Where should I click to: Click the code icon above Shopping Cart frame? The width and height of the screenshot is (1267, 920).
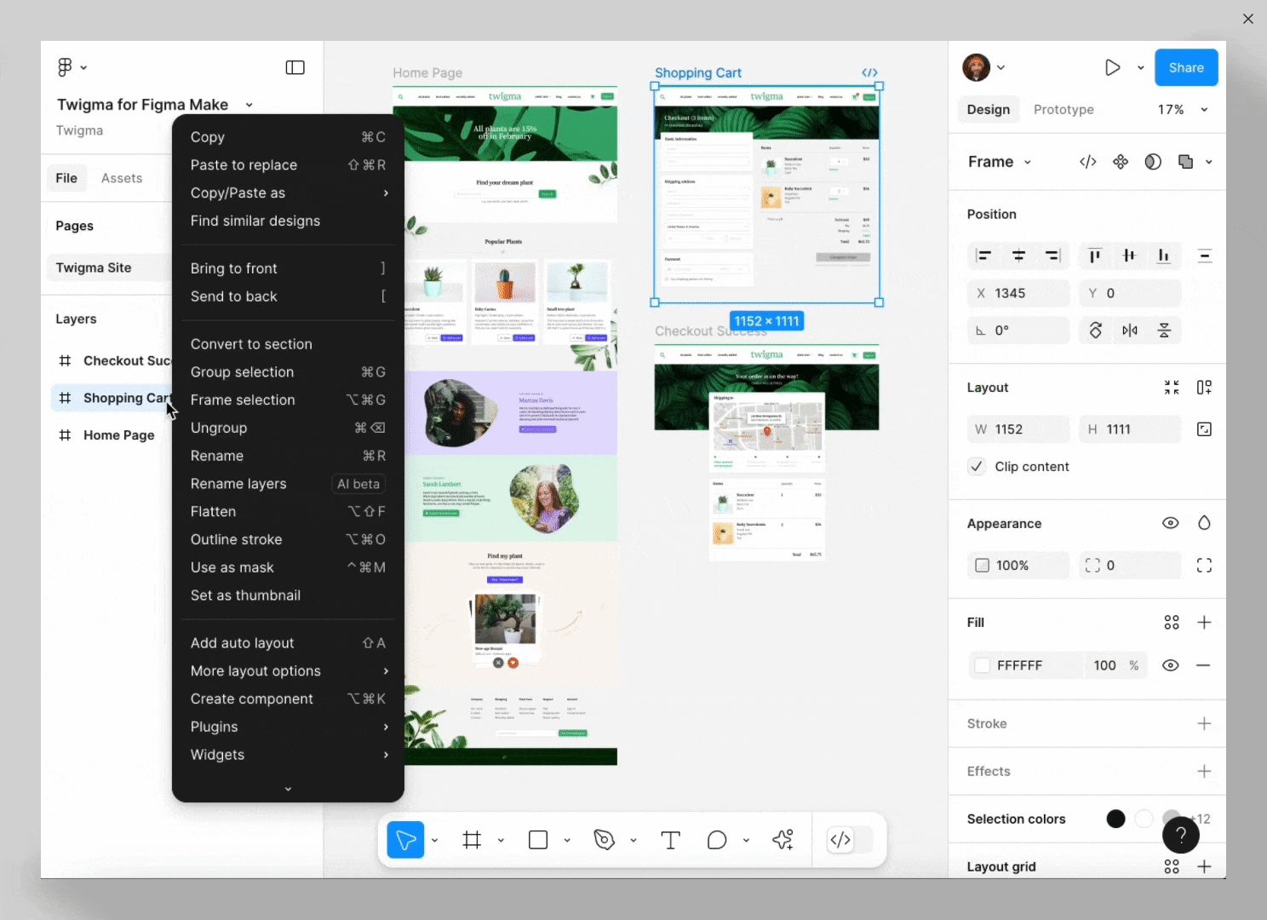coord(869,72)
